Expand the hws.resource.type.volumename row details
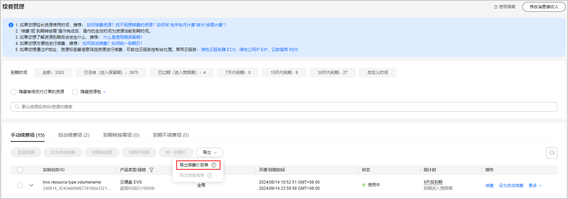The height and width of the screenshot is (199, 568). tap(32, 185)
